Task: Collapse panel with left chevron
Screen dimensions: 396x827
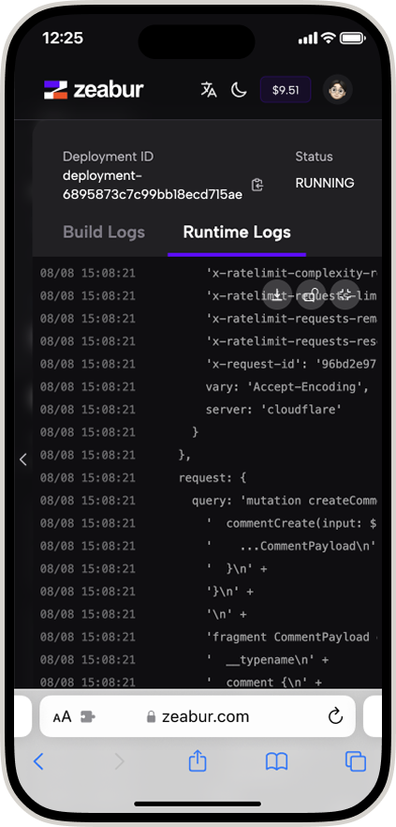Action: coord(23,459)
